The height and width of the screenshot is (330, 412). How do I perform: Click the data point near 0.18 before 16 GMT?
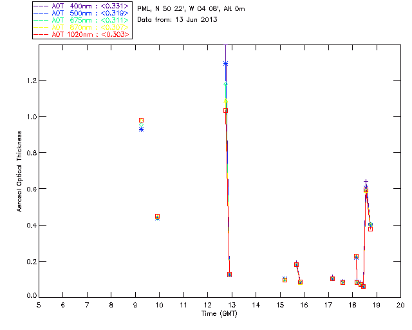point(296,264)
